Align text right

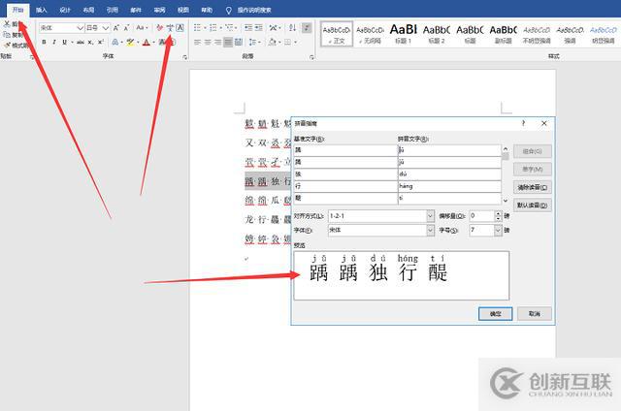(217, 42)
